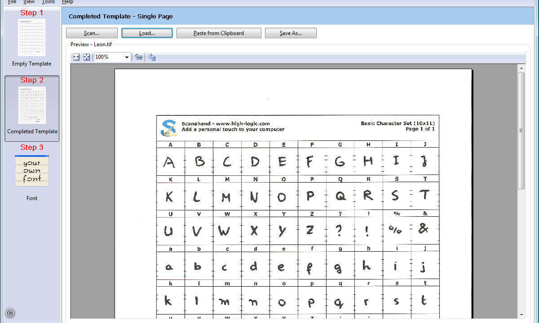The image size is (539, 323).
Task: Click the 'Preview - Leon.tif' label
Action: click(x=91, y=44)
